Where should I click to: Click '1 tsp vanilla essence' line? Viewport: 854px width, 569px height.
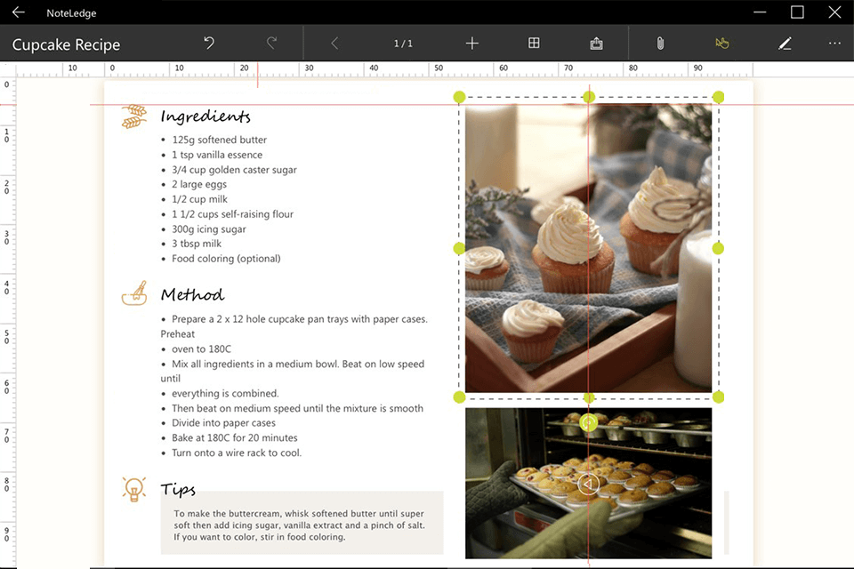click(x=217, y=155)
